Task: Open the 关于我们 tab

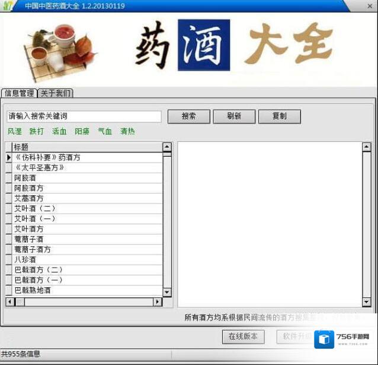Action: [56, 93]
